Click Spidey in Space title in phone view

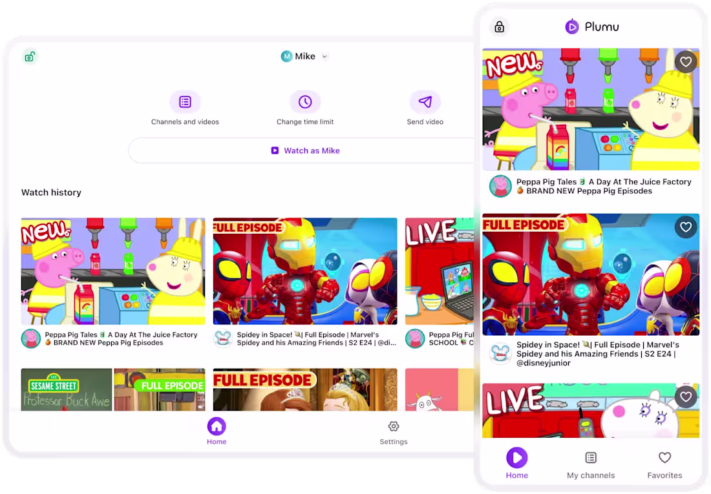point(598,353)
